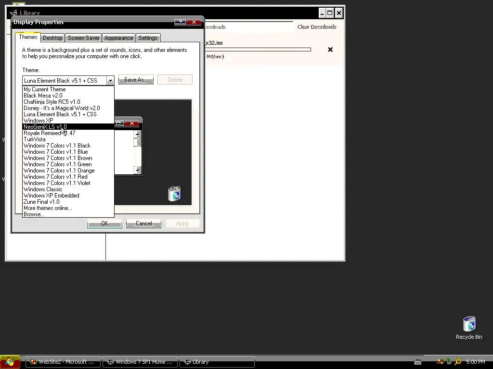The image size is (493, 369).
Task: Select Windows XP Embedded theme
Action: click(68, 196)
